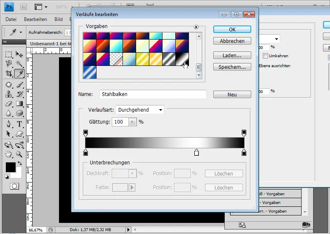330x234 pixels.
Task: Confirm the gradient with OK
Action: point(232,29)
